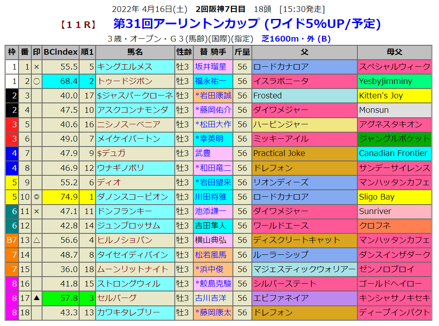Open horse $ジャスパークローネ

(135, 95)
